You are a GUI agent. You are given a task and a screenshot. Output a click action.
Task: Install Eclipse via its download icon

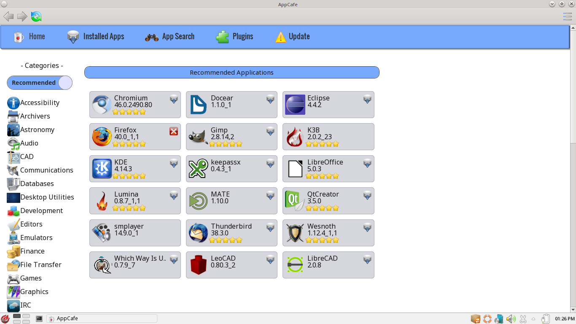[367, 99]
